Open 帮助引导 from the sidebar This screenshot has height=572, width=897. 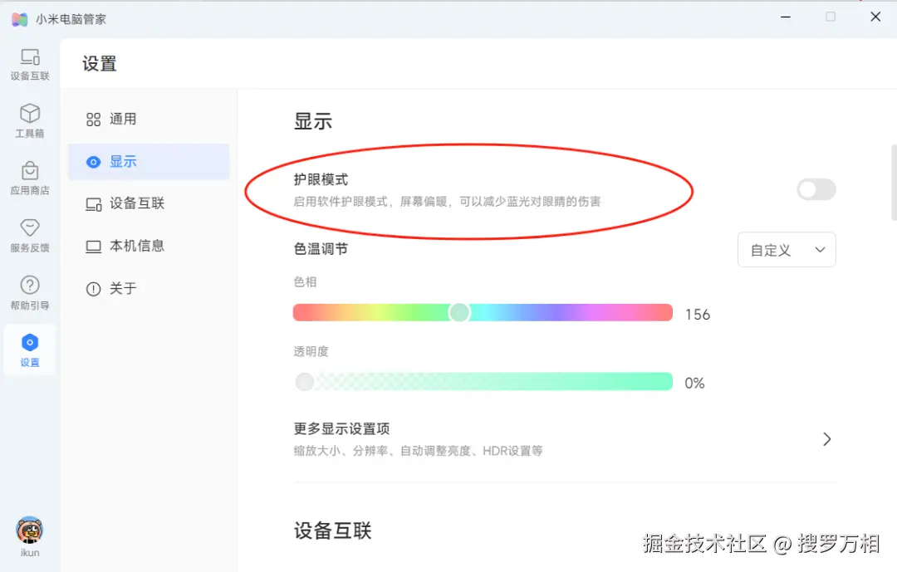point(30,292)
